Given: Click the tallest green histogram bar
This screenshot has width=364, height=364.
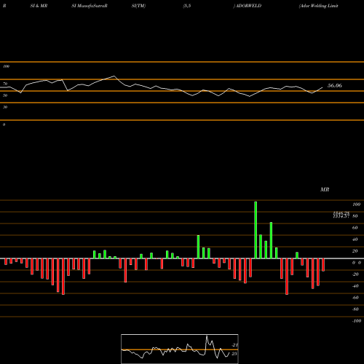Looking at the screenshot, I should pos(256,230).
